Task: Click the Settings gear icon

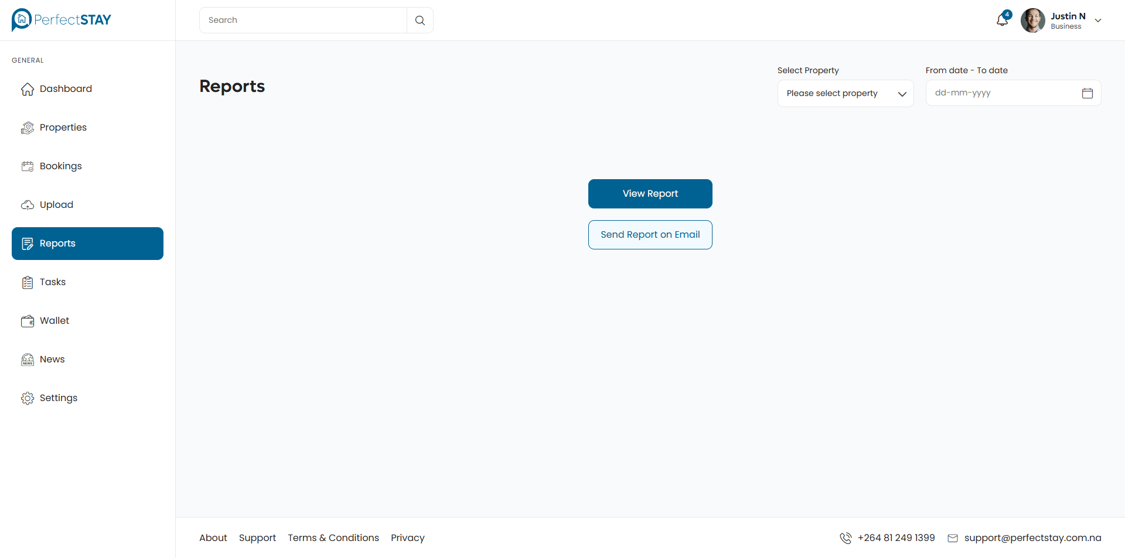Action: [28, 398]
